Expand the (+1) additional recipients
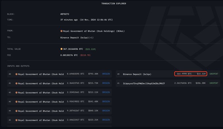This screenshot has height=129, width=223. click(x=91, y=38)
